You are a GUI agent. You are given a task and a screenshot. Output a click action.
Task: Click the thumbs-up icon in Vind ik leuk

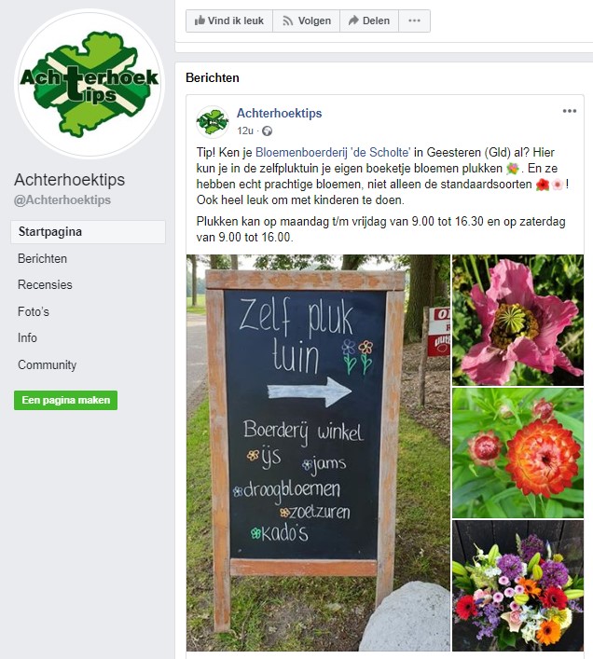click(x=200, y=21)
